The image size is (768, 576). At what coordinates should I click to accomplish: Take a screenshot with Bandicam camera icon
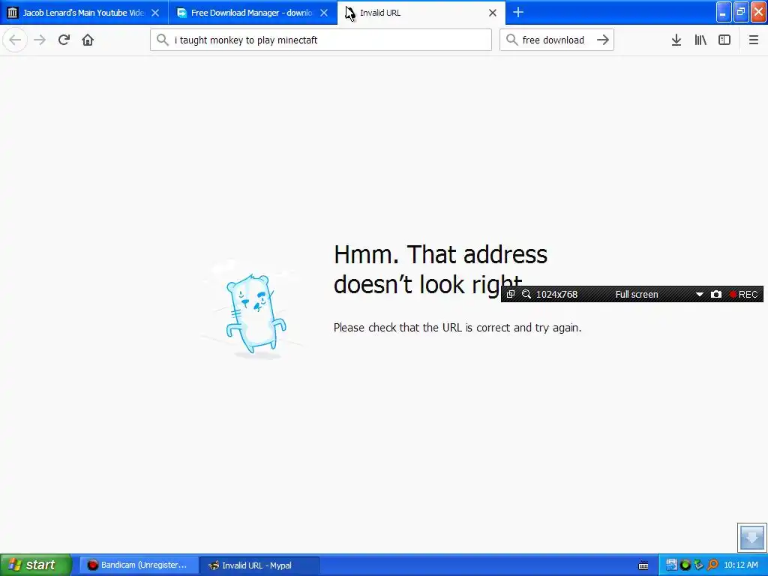click(716, 294)
